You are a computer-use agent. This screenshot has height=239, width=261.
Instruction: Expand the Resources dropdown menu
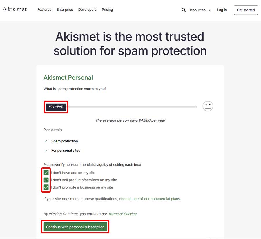pos(197,10)
